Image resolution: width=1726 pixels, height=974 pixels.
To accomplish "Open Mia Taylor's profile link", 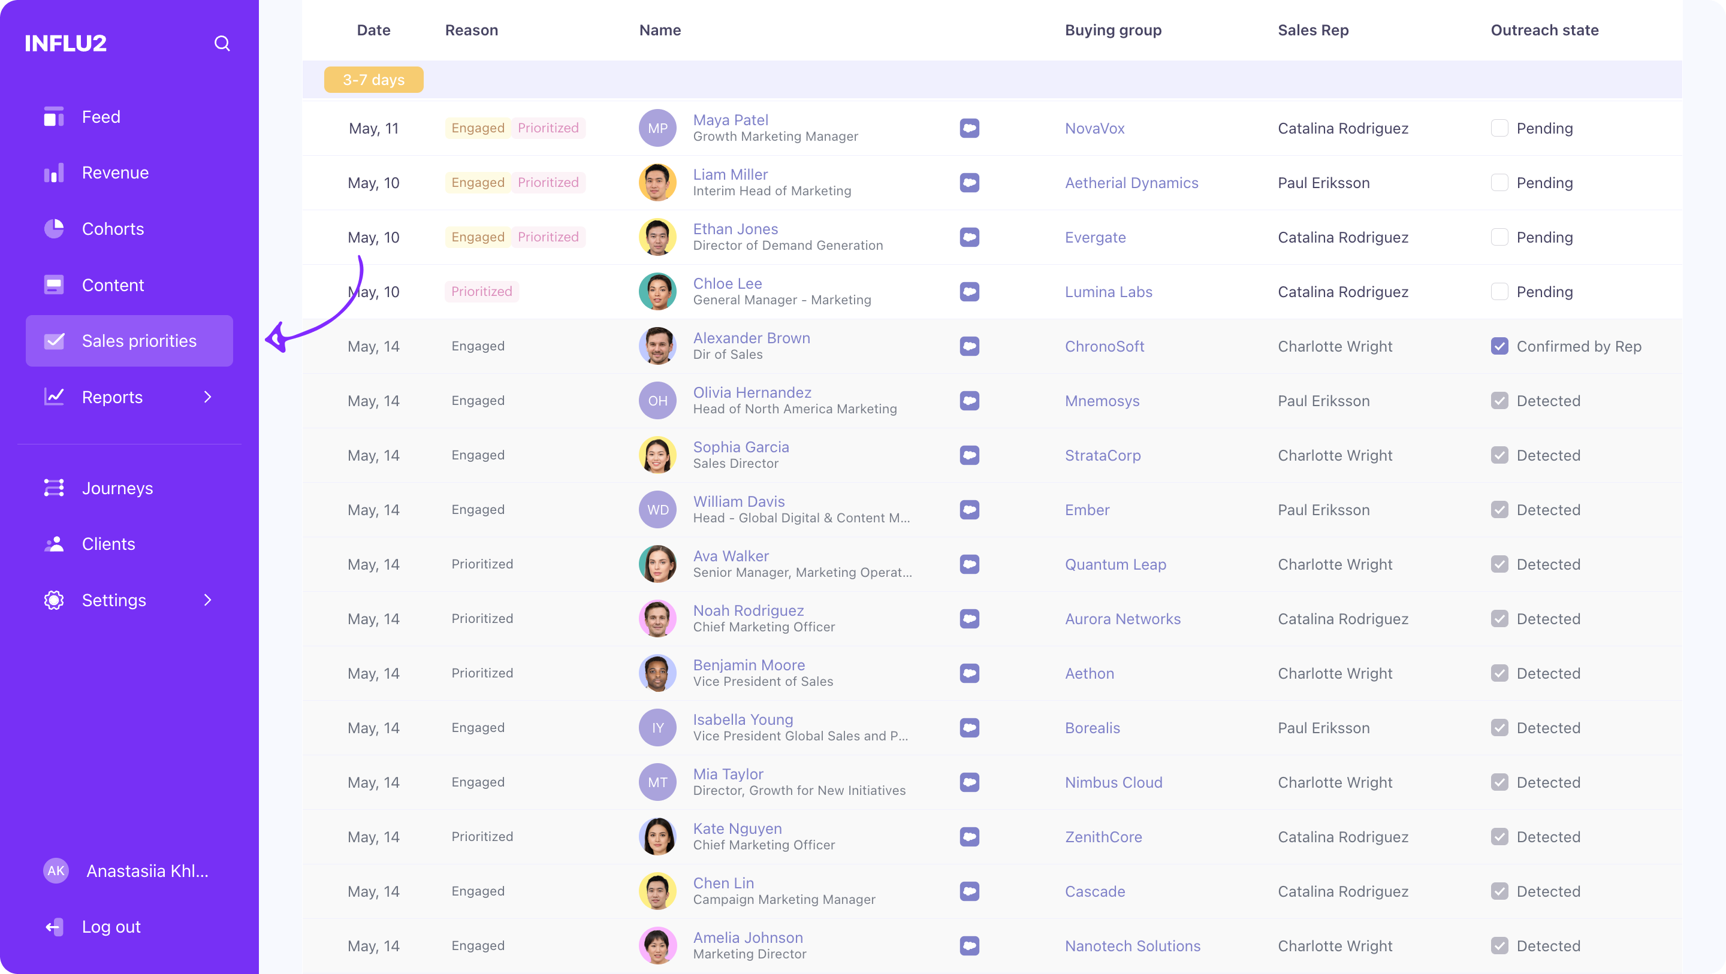I will tap(728, 774).
